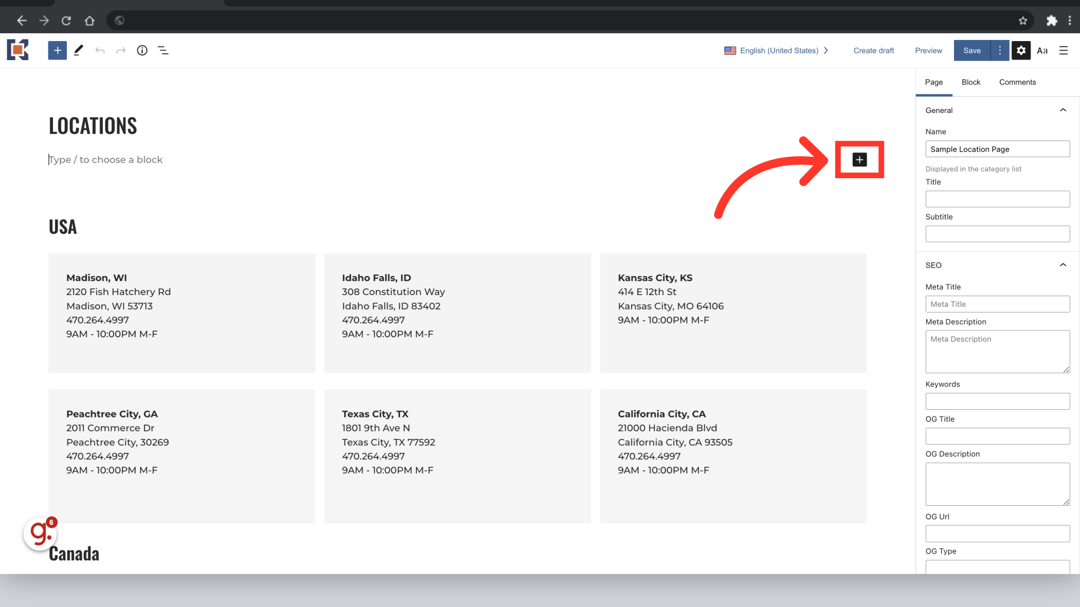
Task: Switch to the Comments tab
Action: (x=1017, y=82)
